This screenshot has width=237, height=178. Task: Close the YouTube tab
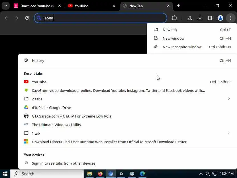[114, 6]
